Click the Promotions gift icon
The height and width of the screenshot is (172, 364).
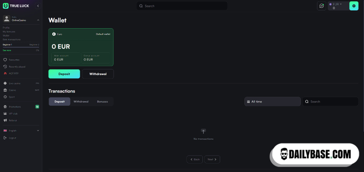point(5,107)
